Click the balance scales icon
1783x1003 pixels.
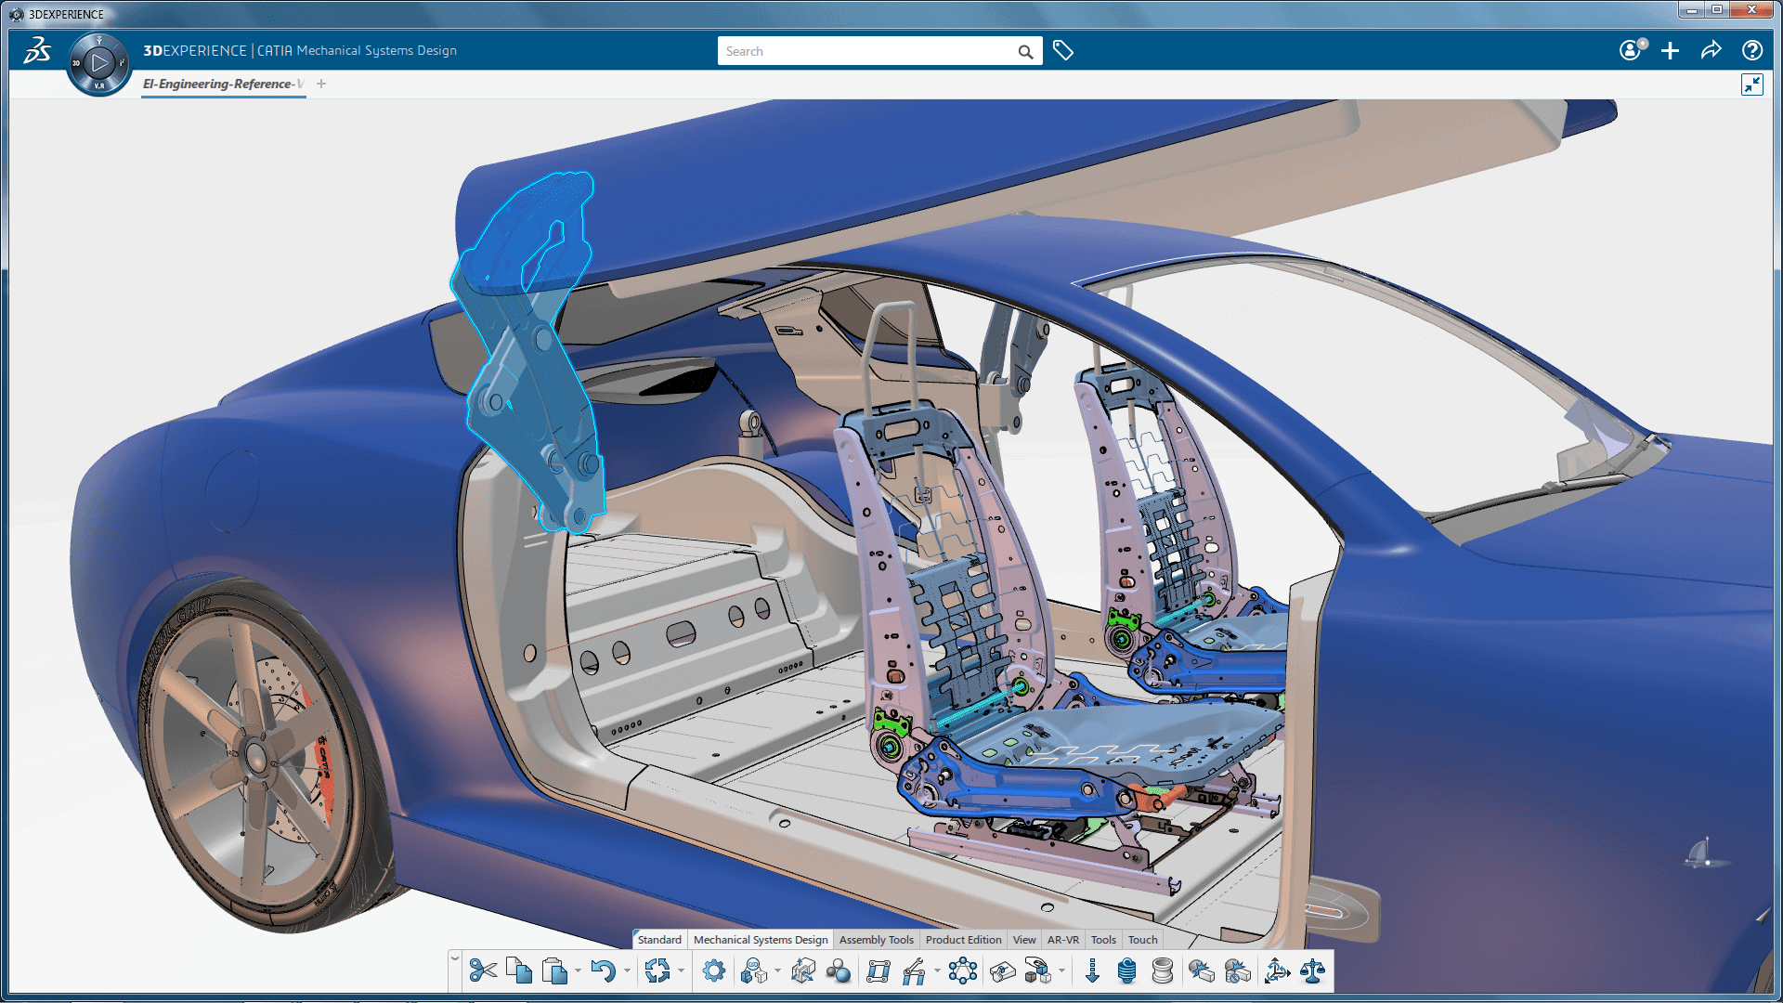(1312, 971)
